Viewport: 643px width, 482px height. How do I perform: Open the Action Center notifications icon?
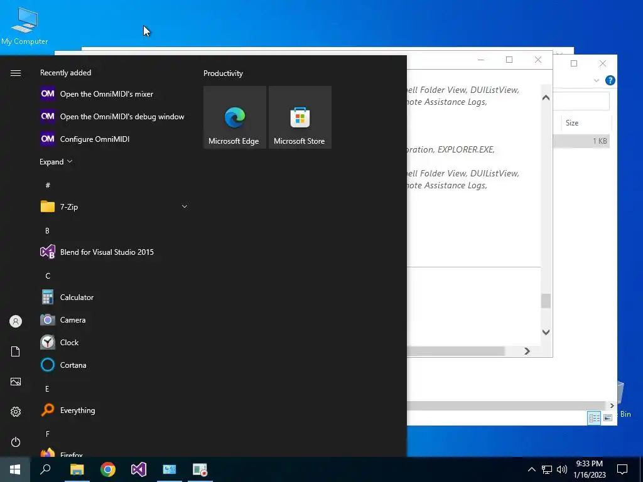(622, 469)
